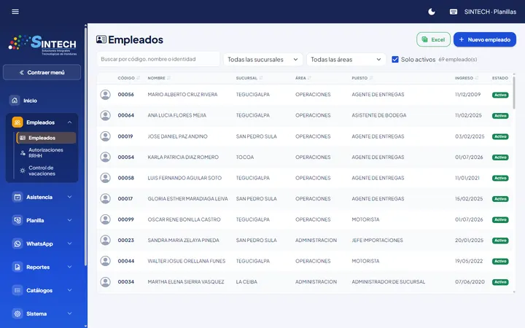This screenshot has height=328, width=525.
Task: Click the Catálogos list icon
Action: 17,290
